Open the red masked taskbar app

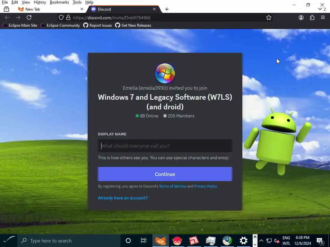(177, 241)
